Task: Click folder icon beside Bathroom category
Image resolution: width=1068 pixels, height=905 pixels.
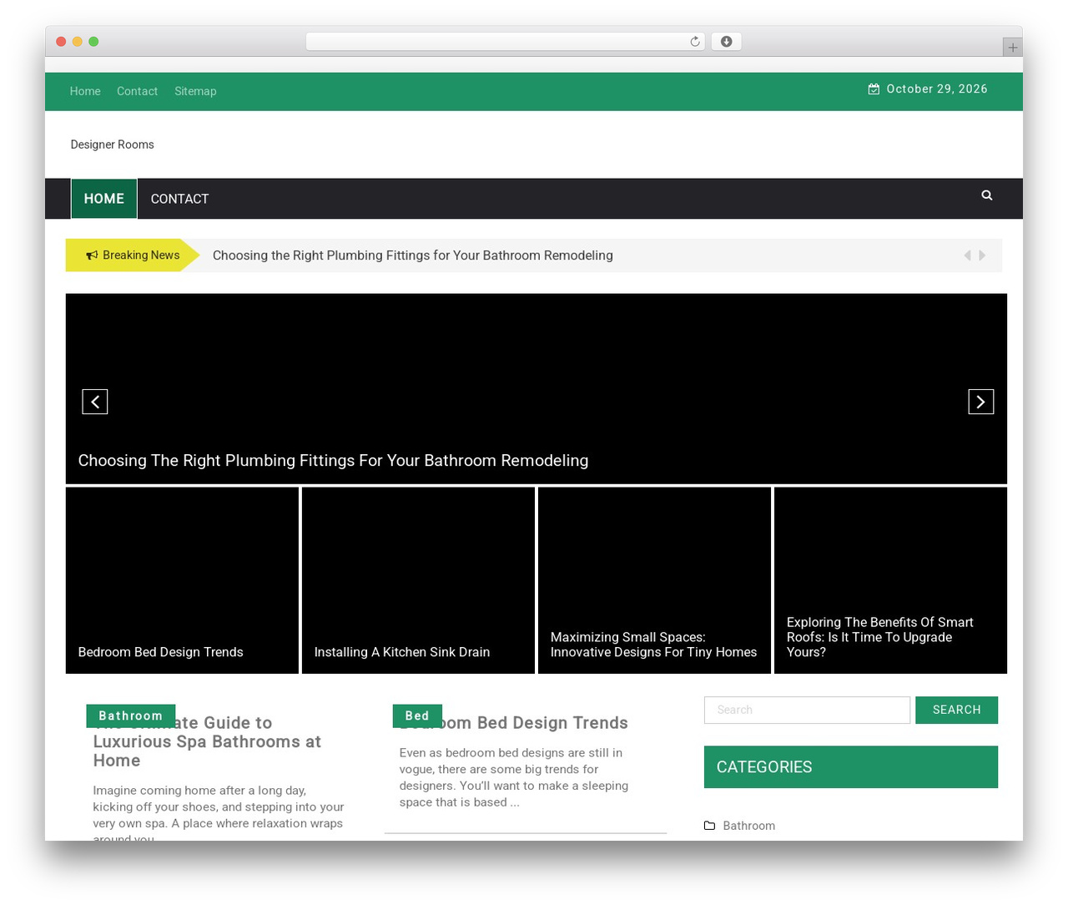Action: (x=709, y=825)
